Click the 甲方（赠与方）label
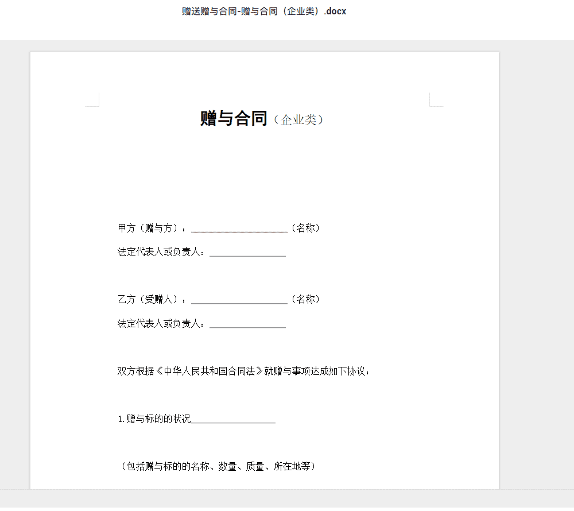 (x=152, y=228)
